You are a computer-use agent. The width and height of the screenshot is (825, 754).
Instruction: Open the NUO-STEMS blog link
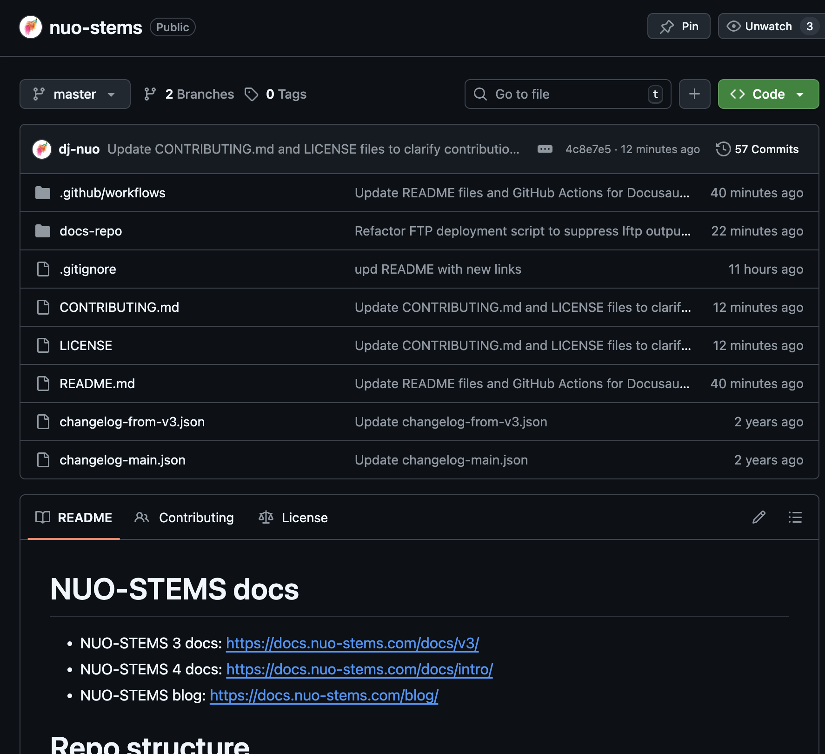click(324, 695)
